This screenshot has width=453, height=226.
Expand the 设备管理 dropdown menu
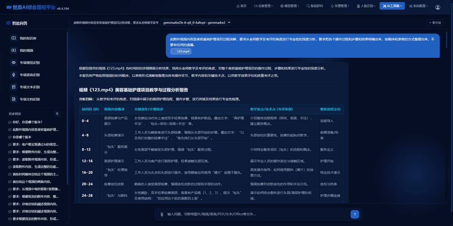[x=264, y=6]
